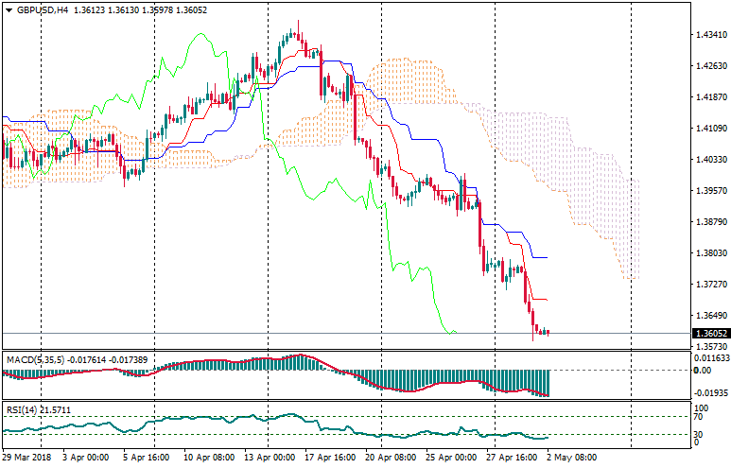Viewport: 731px width, 468px height.
Task: Click the 29 Mar 2018 date label
Action: pyautogui.click(x=26, y=457)
